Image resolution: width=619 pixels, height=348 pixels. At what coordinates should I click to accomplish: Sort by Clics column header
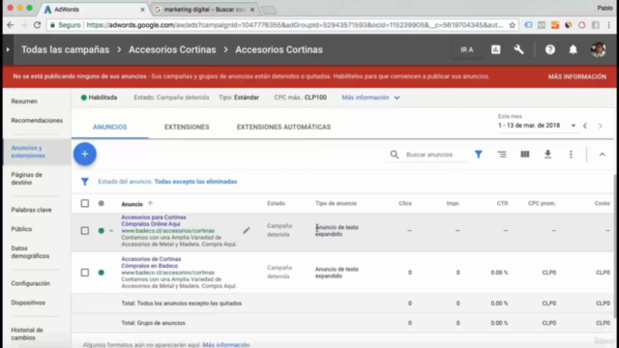coord(405,204)
